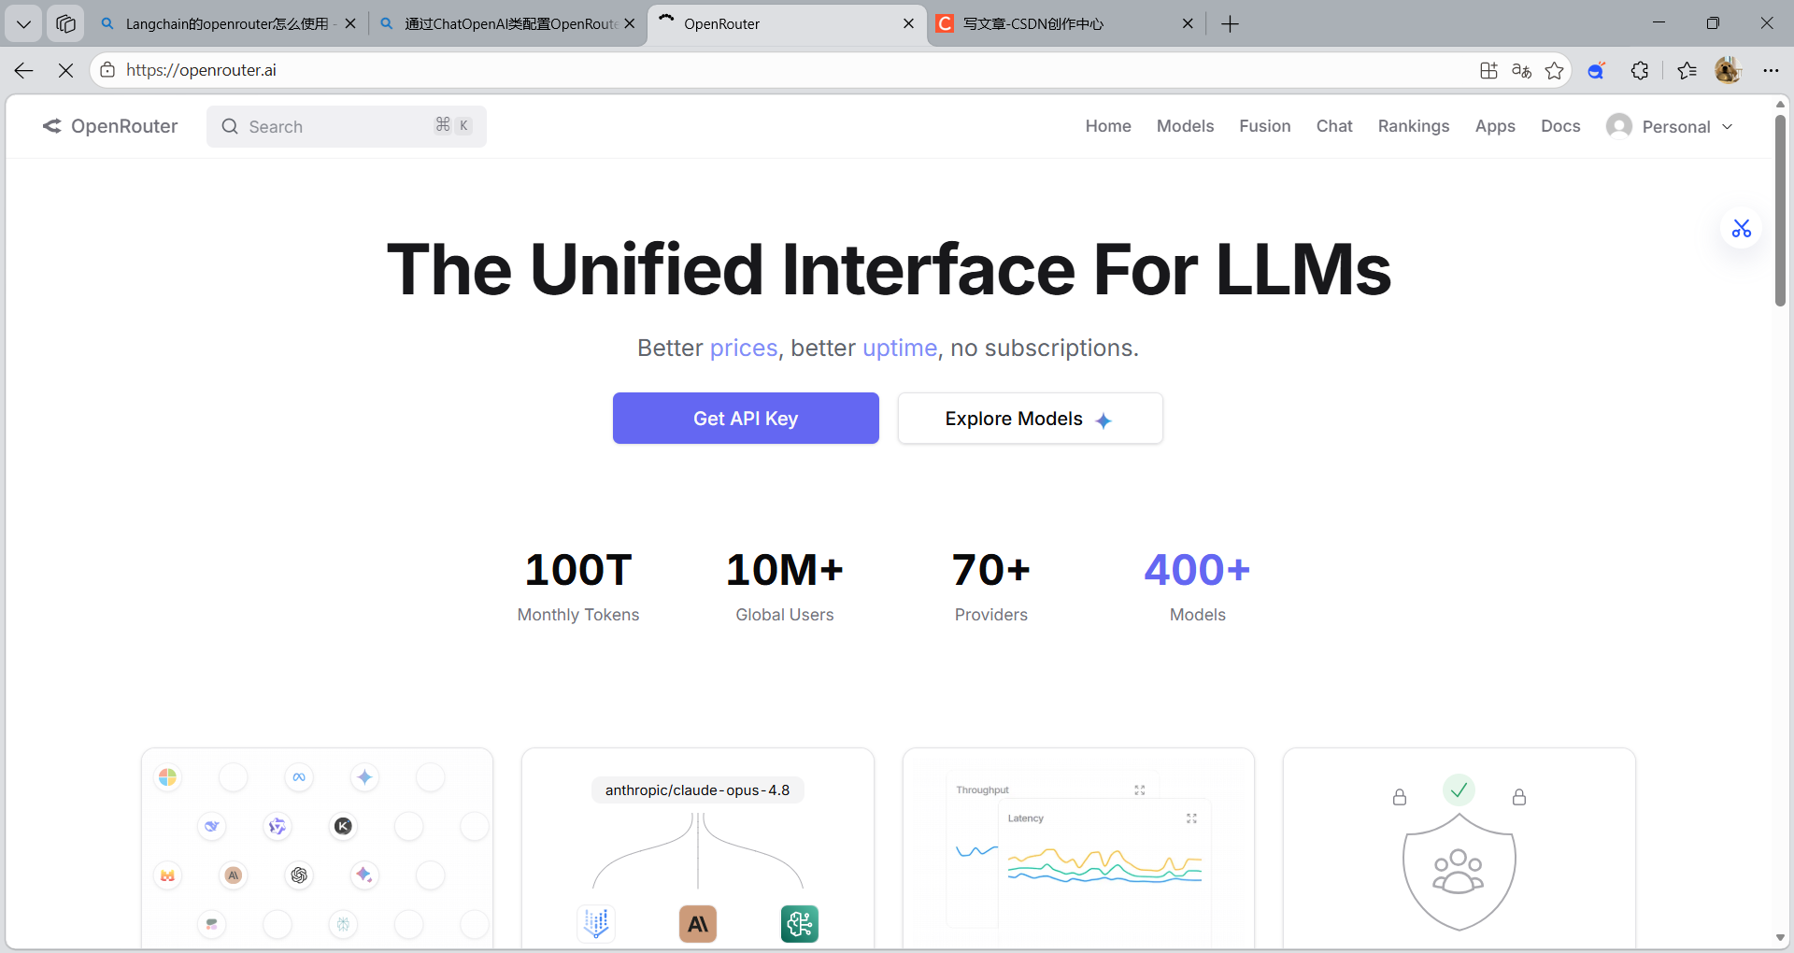Click the floating scissors screenshot icon
This screenshot has width=1794, height=953.
pos(1742,228)
